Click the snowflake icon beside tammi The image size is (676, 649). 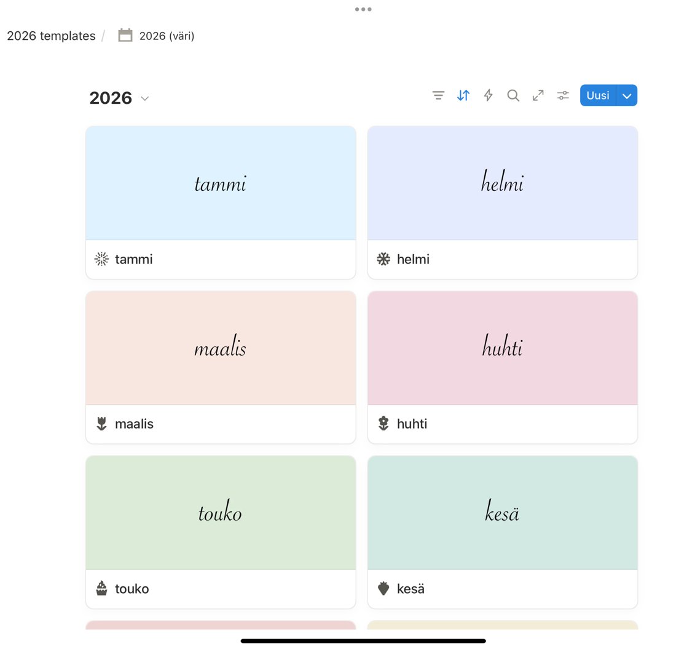pos(101,259)
